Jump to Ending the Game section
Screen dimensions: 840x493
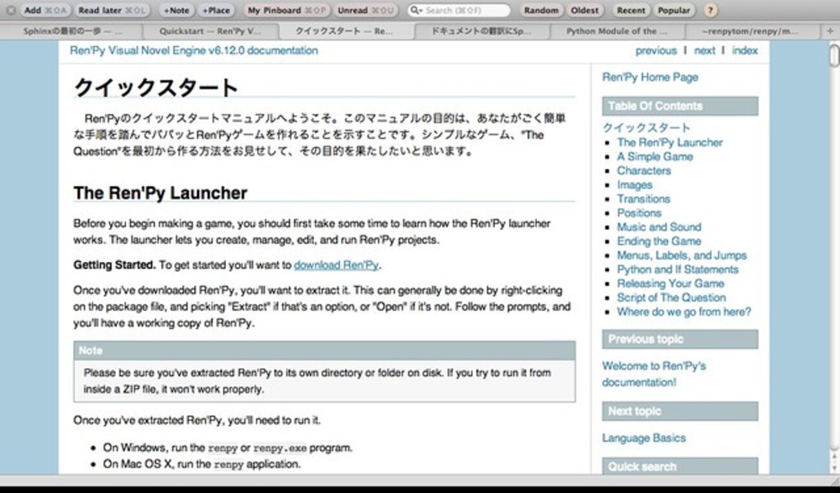click(659, 241)
